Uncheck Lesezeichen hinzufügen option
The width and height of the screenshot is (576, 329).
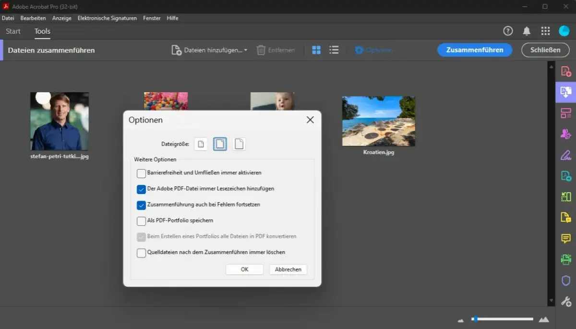141,189
